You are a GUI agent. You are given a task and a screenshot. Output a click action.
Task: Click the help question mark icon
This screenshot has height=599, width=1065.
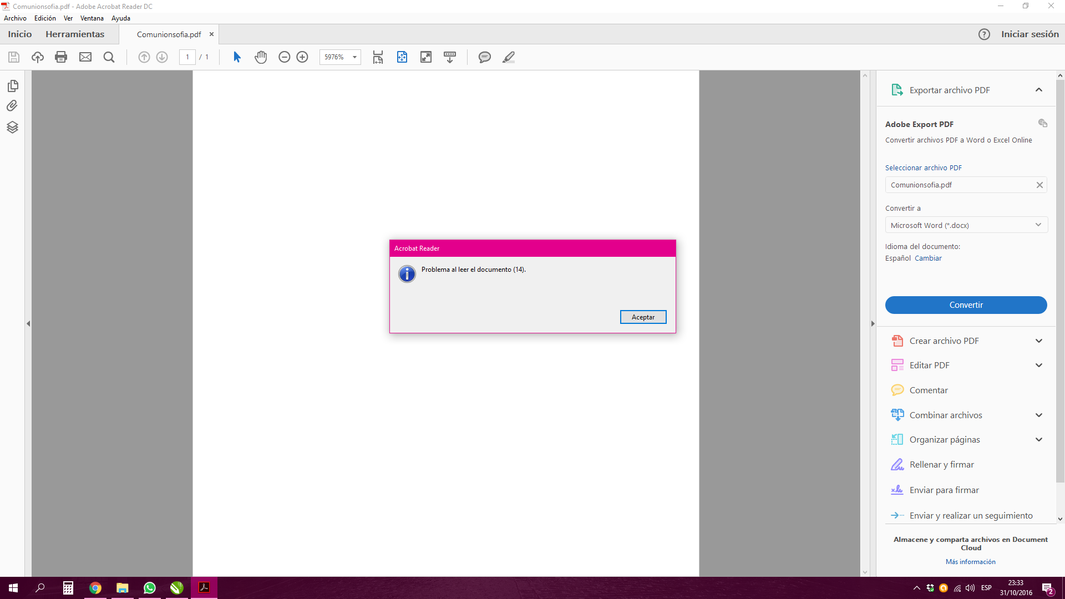click(x=984, y=34)
